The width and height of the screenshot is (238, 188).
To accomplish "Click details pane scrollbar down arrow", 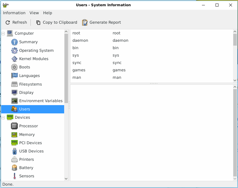I will point(235,179).
